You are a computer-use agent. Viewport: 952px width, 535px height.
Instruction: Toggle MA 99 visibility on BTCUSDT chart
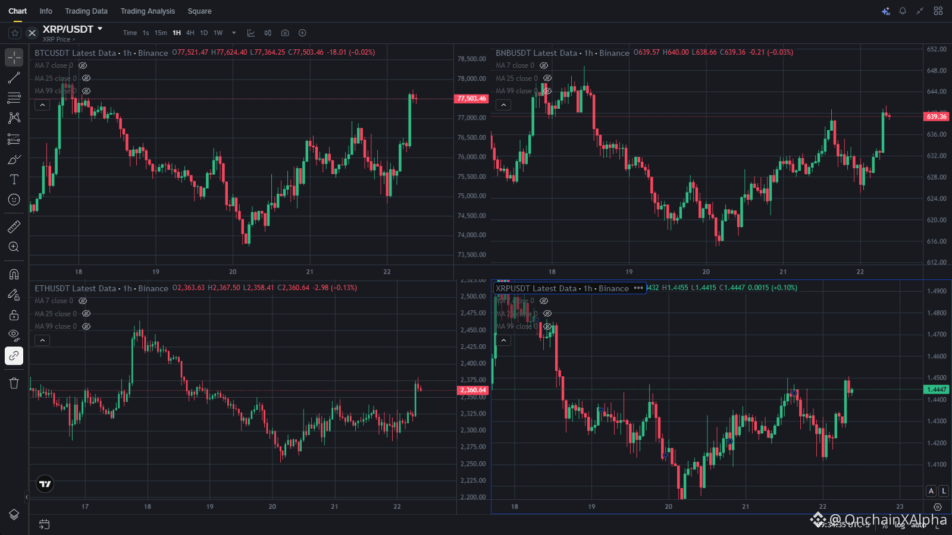86,91
